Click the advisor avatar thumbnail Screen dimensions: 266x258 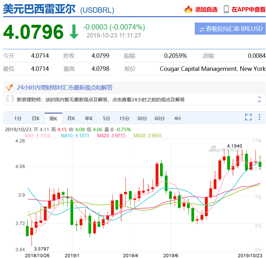click(x=10, y=99)
